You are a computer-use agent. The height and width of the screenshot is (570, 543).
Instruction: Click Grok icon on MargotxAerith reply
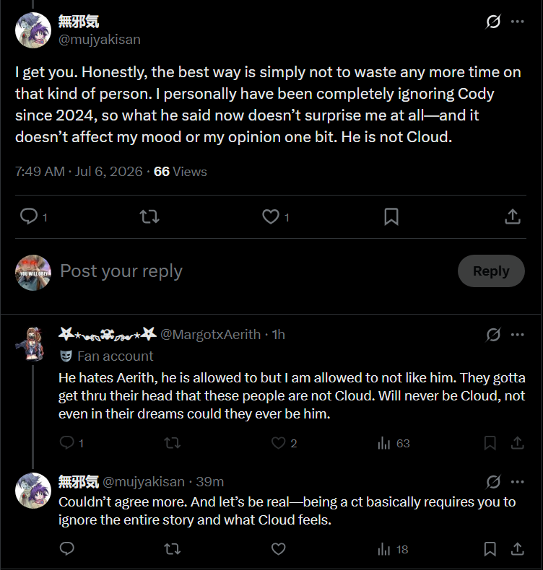493,335
